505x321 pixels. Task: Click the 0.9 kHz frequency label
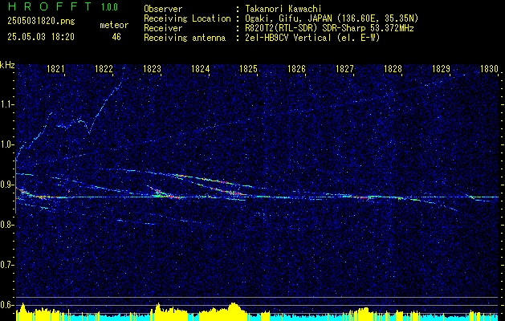(6, 185)
